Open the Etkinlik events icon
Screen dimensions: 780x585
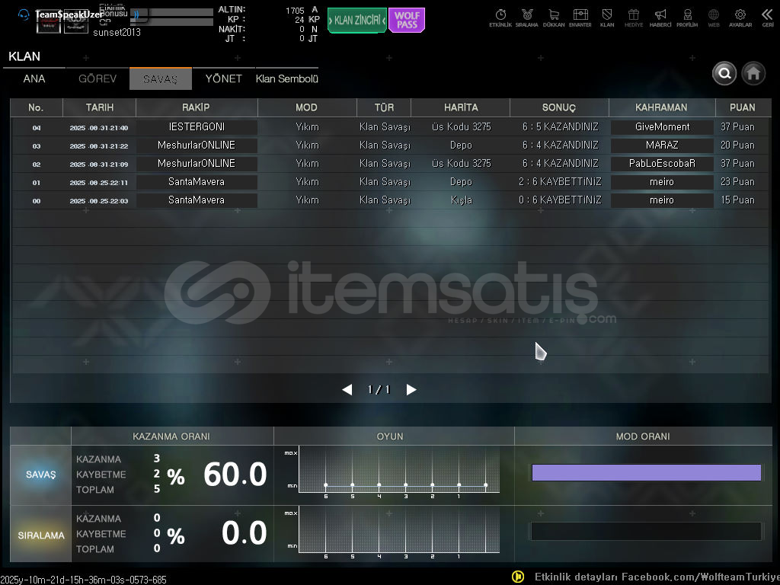(x=500, y=15)
